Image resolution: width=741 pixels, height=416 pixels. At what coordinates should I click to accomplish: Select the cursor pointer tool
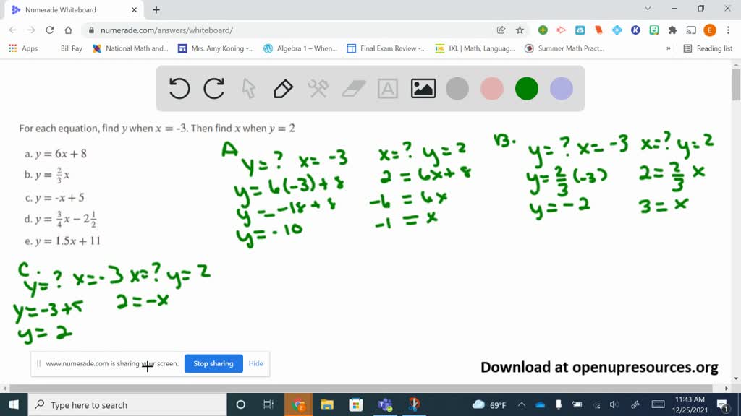(247, 88)
